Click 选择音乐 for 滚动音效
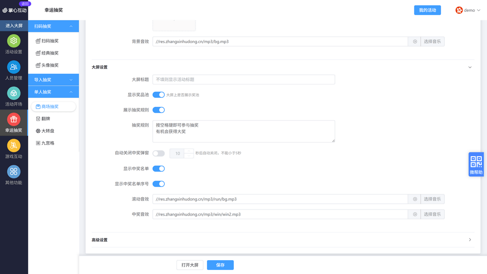The image size is (487, 274). pyautogui.click(x=432, y=199)
